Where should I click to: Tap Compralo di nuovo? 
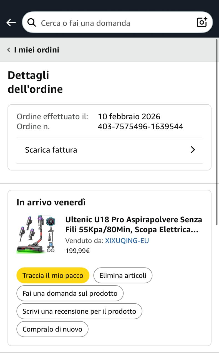coord(52,329)
